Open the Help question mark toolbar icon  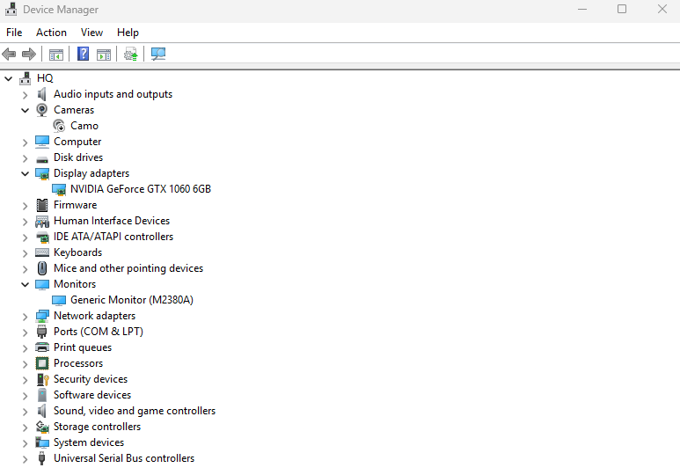pyautogui.click(x=83, y=55)
